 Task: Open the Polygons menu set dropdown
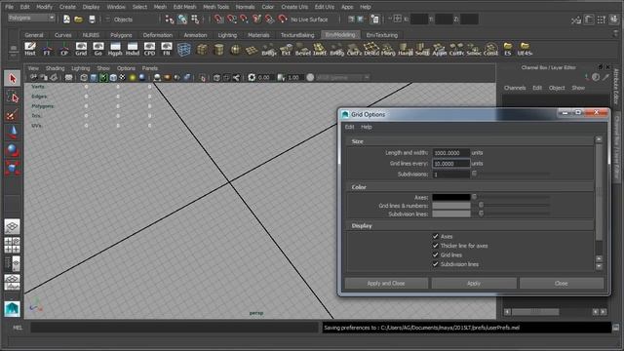point(31,18)
